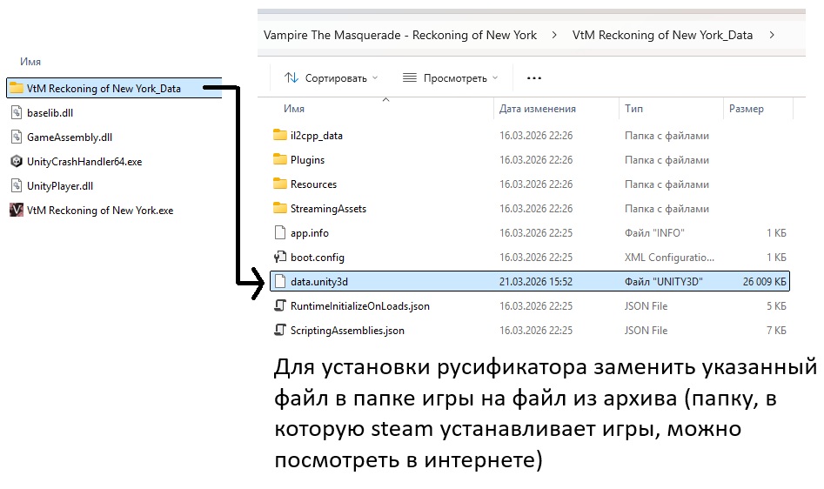Select the boot.config file icon
The image size is (824, 489).
(279, 258)
